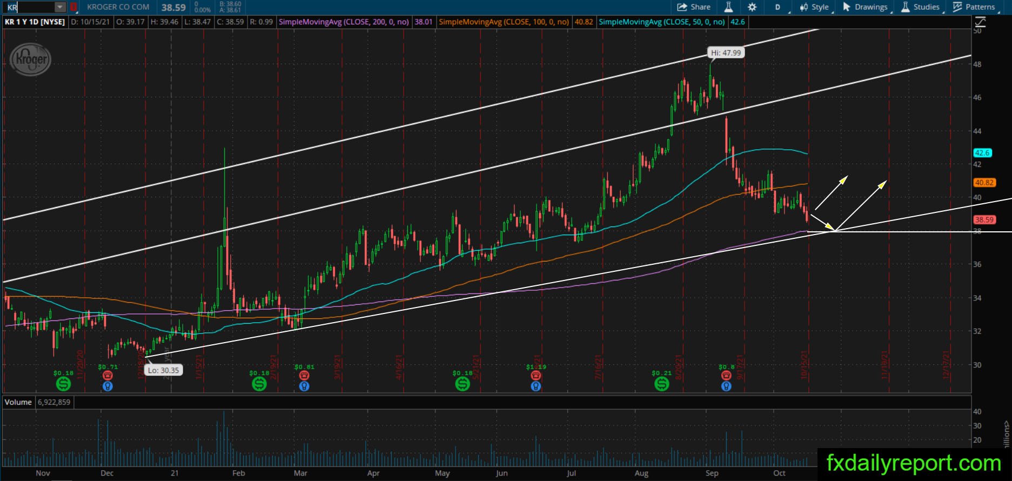Click the Lo: 30.35 price bubble
The height and width of the screenshot is (481, 1012).
pos(163,370)
